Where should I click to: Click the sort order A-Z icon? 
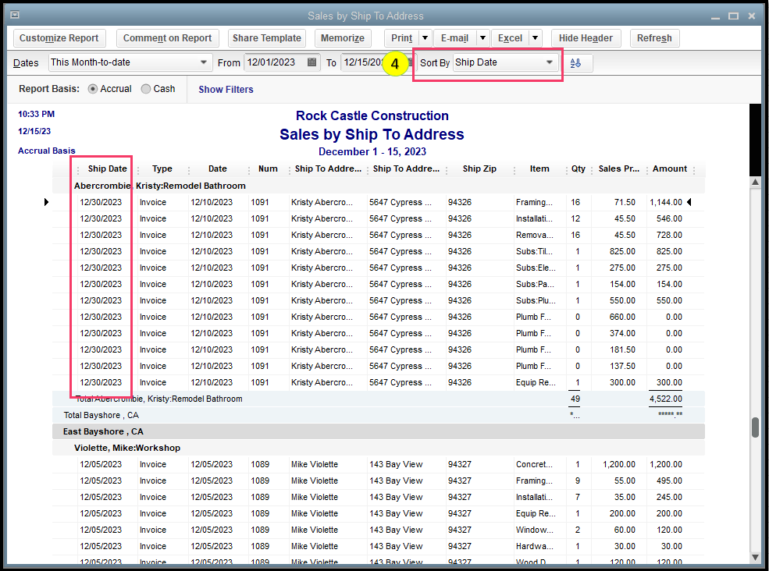tap(576, 63)
